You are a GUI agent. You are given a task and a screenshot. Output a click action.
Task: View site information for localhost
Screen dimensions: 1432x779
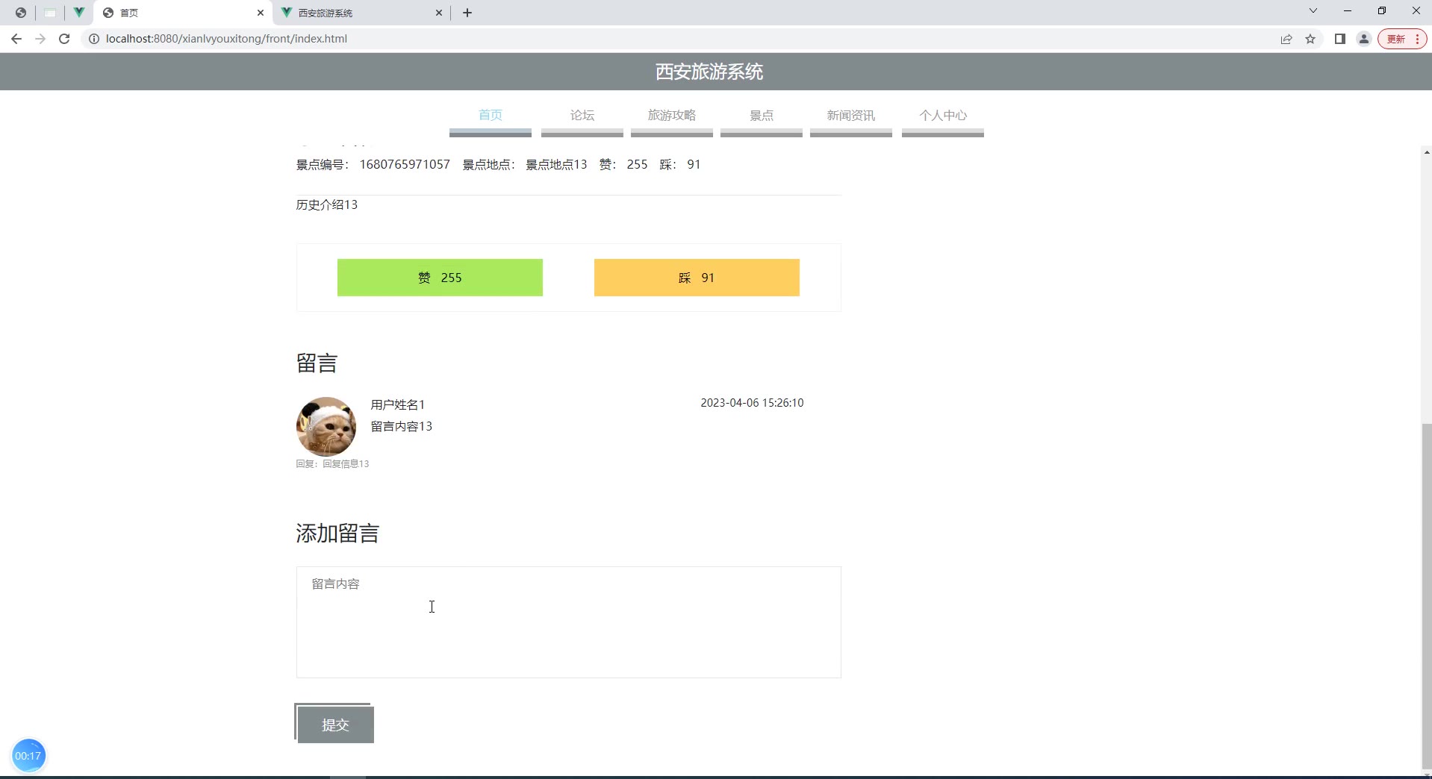pyautogui.click(x=94, y=39)
